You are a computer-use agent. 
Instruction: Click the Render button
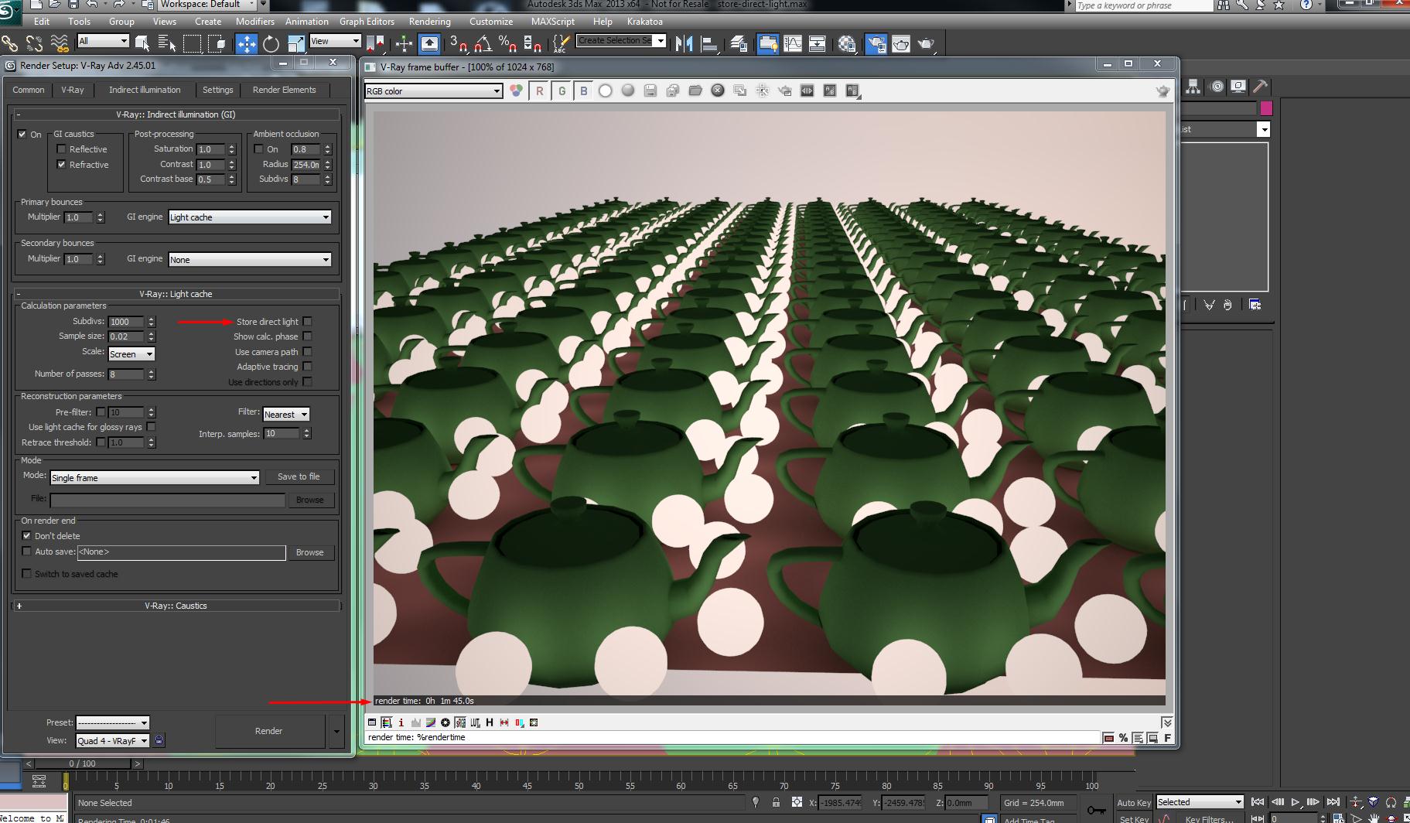coord(269,731)
